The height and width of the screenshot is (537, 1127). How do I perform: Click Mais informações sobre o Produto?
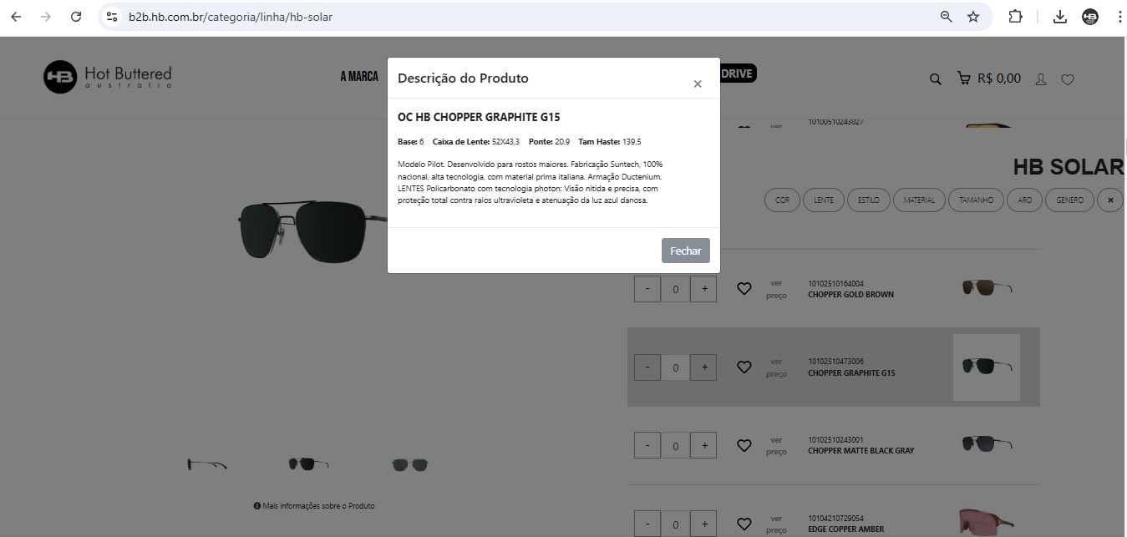pyautogui.click(x=314, y=506)
